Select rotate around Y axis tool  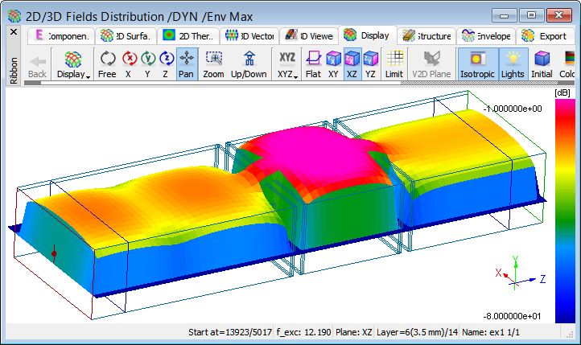(148, 64)
